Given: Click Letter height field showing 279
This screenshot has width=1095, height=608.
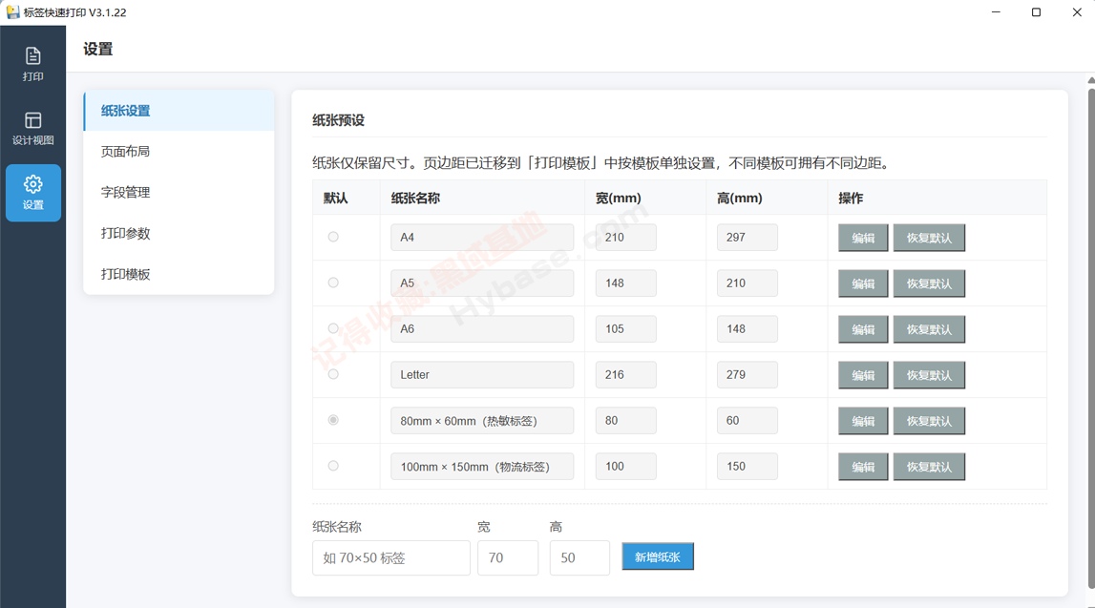Looking at the screenshot, I should (748, 375).
